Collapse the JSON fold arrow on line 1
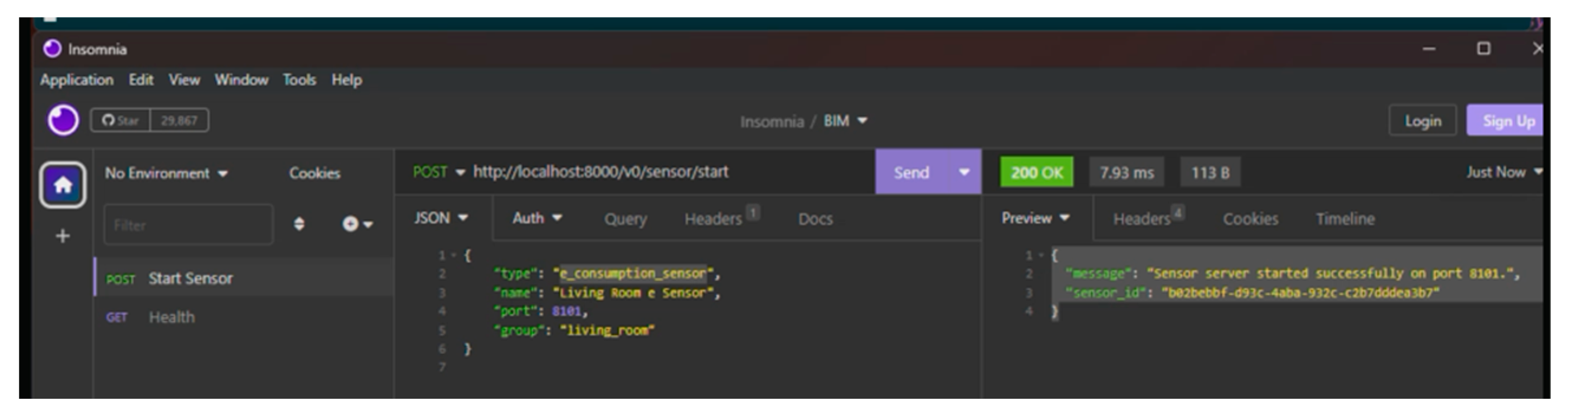The width and height of the screenshot is (1572, 420). click(x=454, y=255)
